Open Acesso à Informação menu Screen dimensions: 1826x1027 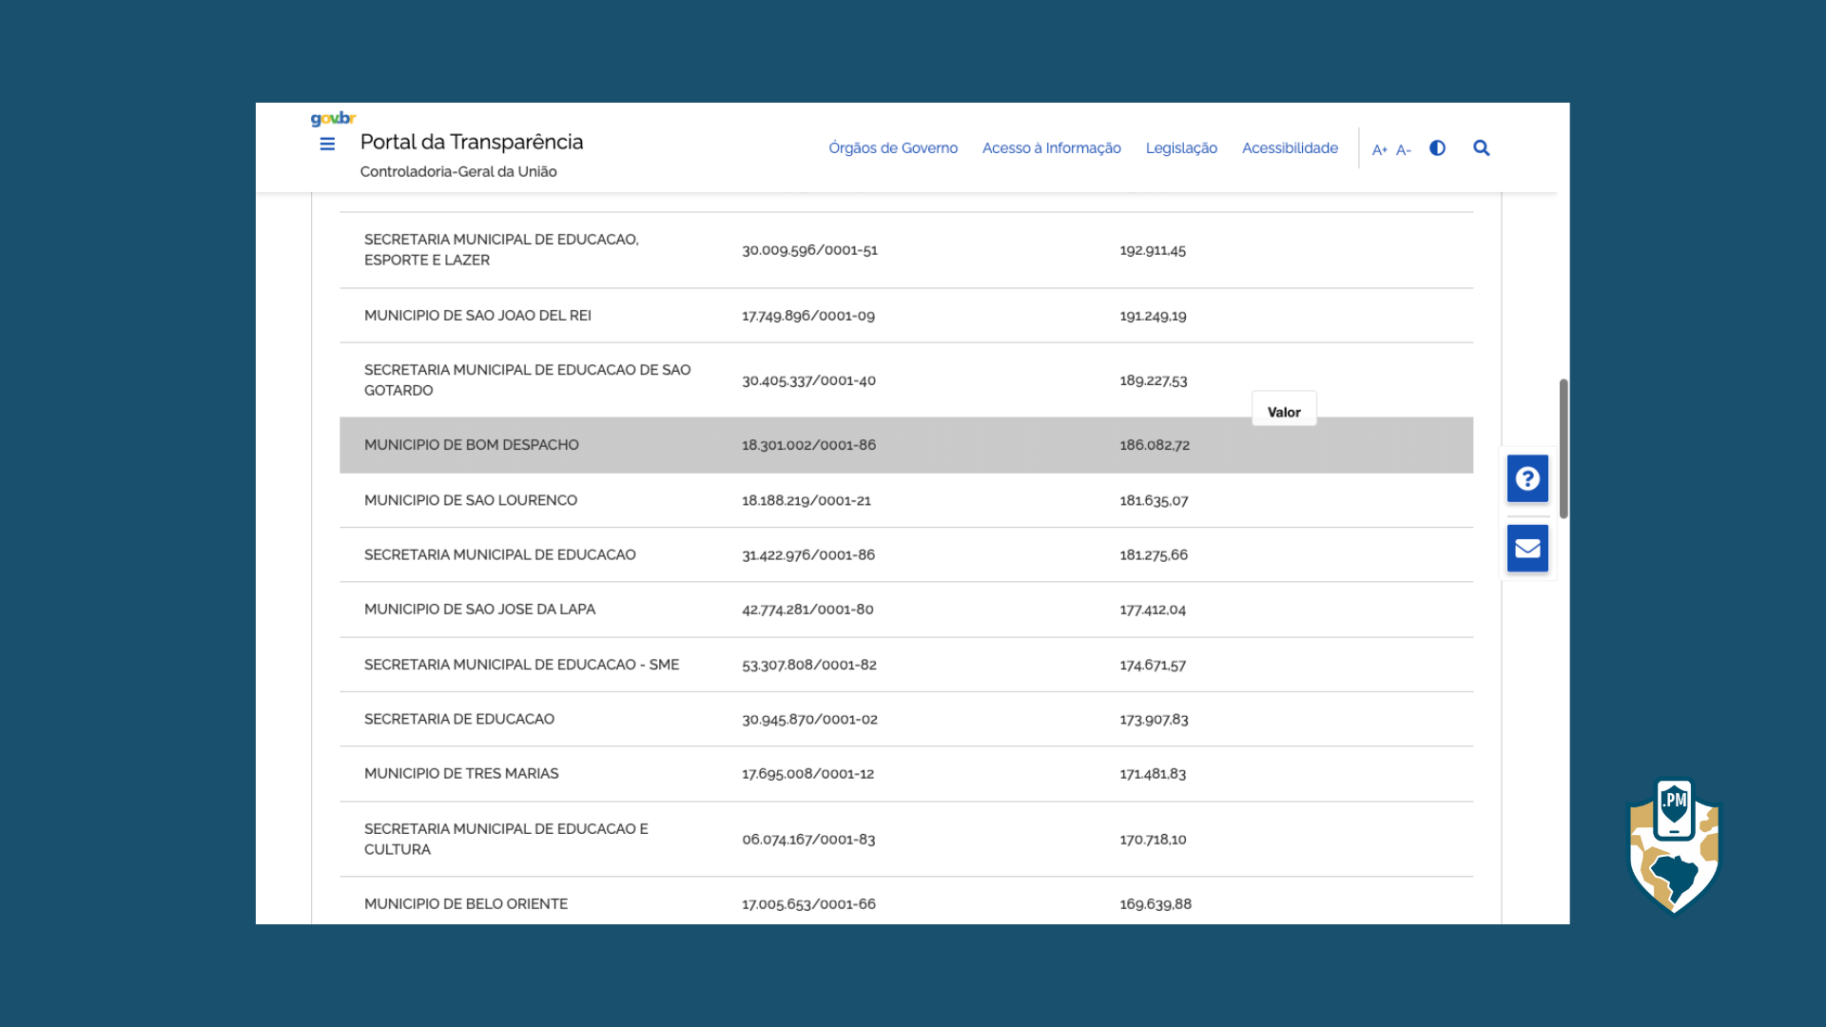(1051, 148)
